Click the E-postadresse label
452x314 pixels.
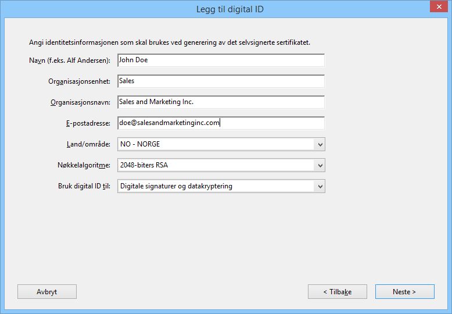pos(88,123)
